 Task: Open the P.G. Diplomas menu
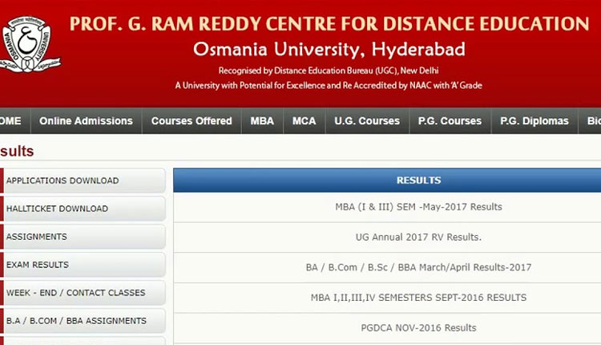[x=534, y=121]
